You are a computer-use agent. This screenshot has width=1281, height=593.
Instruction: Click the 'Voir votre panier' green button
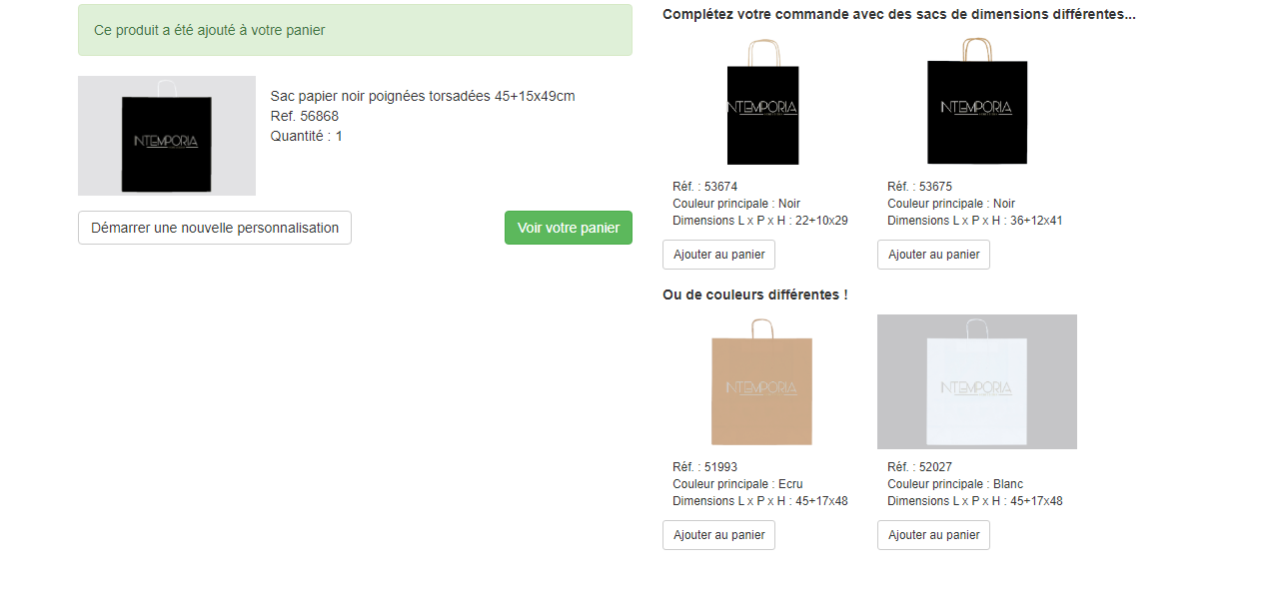[x=568, y=228]
